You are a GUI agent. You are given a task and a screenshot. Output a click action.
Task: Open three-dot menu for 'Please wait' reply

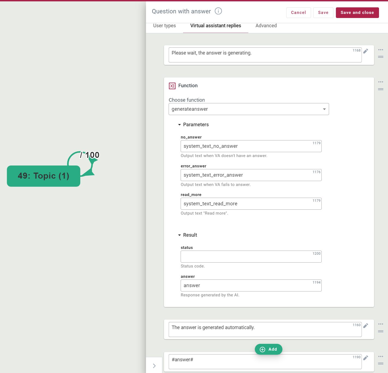381,50
